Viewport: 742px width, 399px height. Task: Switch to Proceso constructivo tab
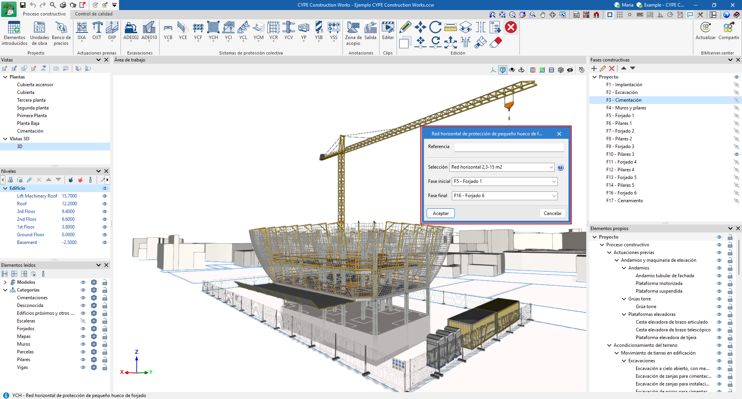tap(44, 14)
